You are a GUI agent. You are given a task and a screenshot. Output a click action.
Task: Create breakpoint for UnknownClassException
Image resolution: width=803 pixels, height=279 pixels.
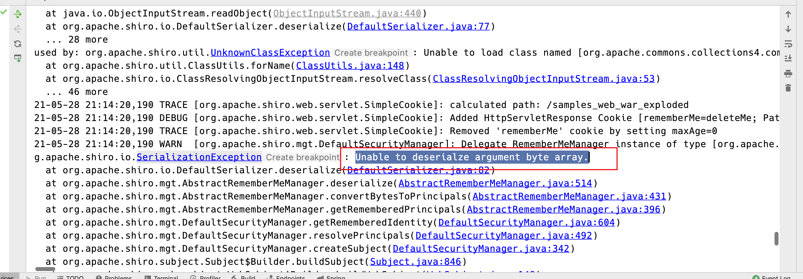tap(371, 53)
